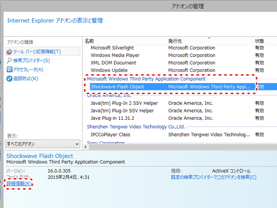Open 追跡防止(K) category
The image size is (277, 208).
pos(25,78)
